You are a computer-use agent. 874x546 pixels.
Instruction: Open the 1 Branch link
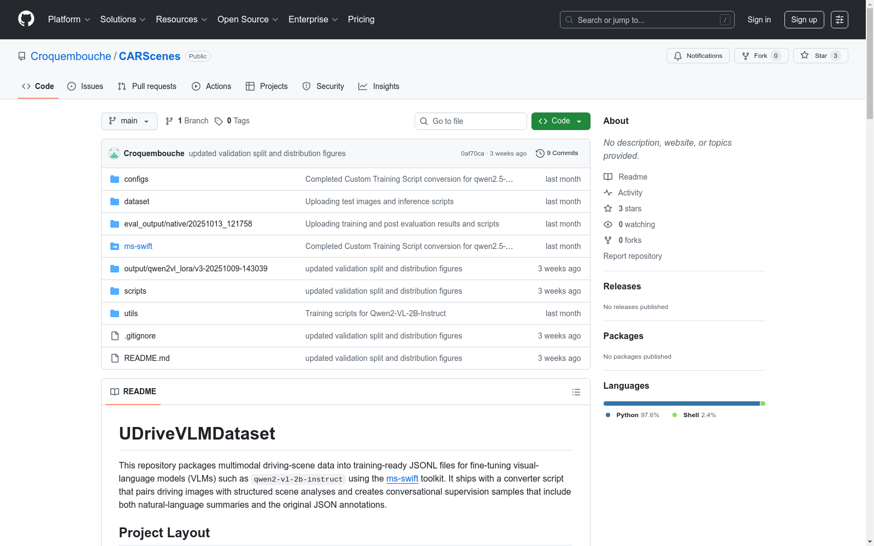187,121
